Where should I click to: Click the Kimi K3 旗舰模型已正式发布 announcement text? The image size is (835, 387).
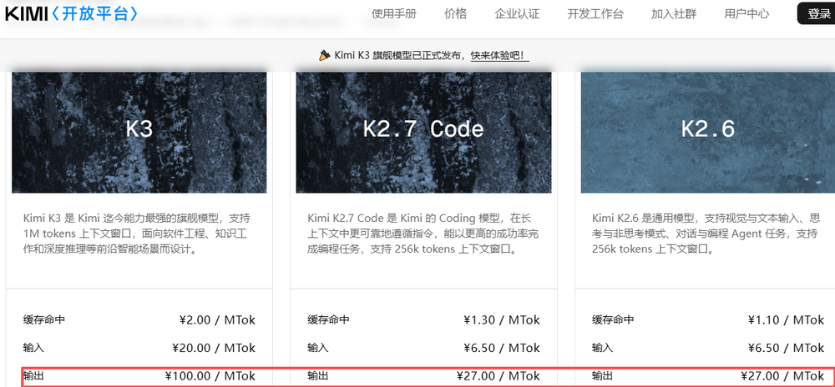[x=400, y=56]
